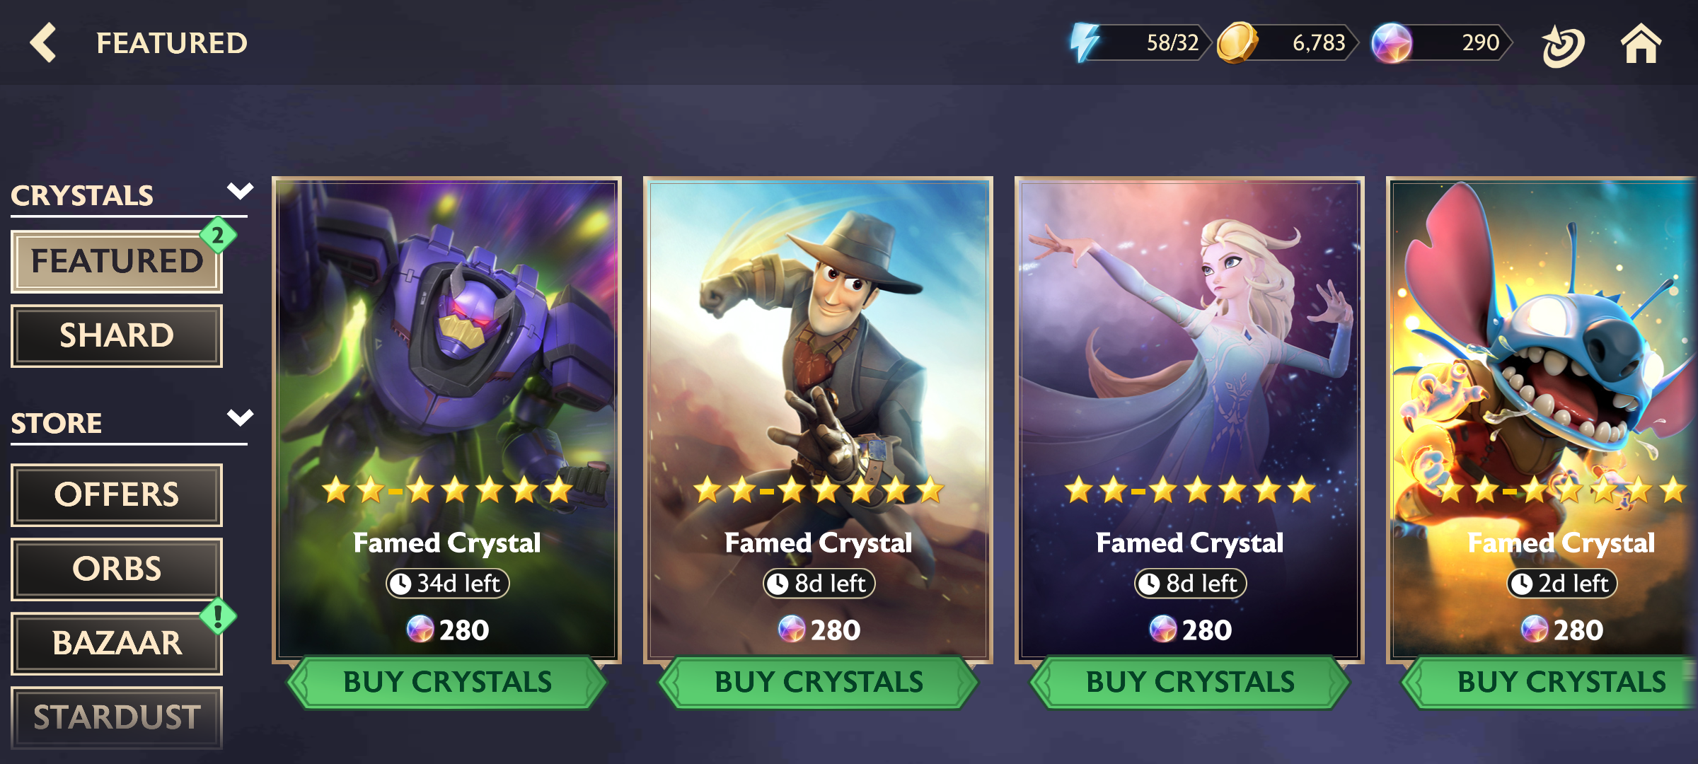Viewport: 1698px width, 764px height.
Task: Select the Featured crystals tab
Action: coord(117,261)
